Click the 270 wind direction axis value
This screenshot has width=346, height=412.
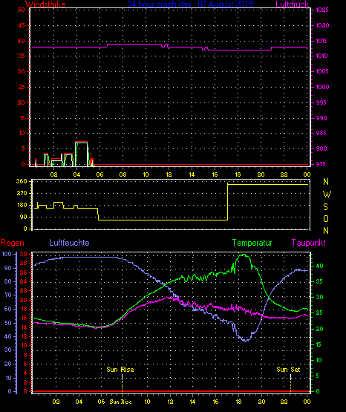(22, 194)
